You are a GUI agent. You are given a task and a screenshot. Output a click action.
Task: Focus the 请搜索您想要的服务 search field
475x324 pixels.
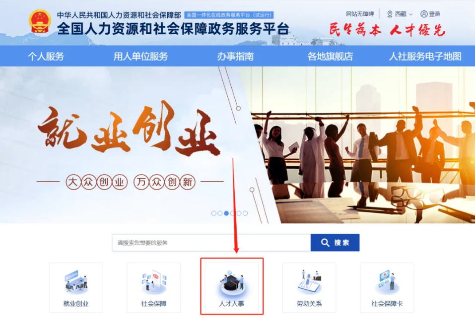211,243
